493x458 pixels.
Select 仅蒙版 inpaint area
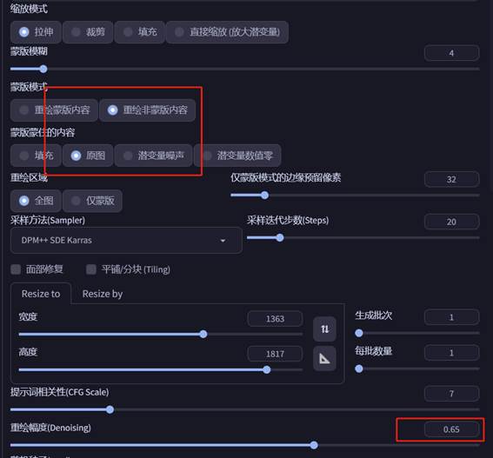pyautogui.click(x=92, y=201)
